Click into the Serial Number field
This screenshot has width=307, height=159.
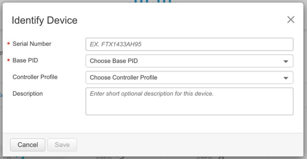[189, 44]
